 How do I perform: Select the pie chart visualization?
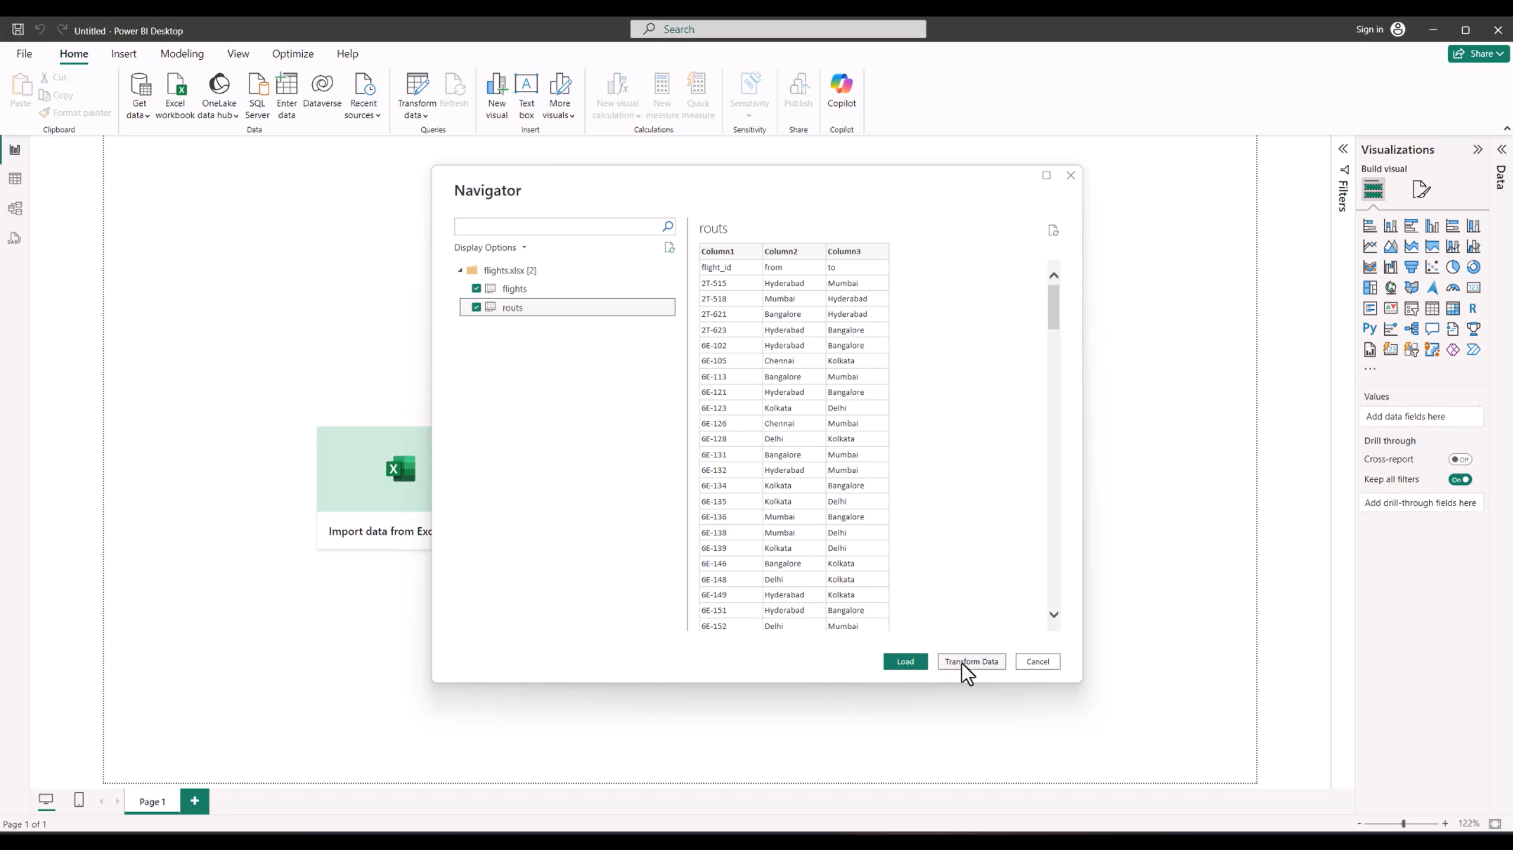click(x=1453, y=267)
